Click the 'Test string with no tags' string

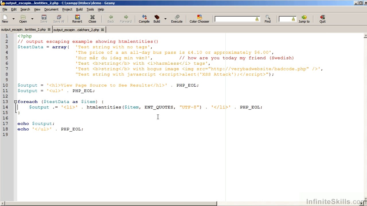(113, 47)
